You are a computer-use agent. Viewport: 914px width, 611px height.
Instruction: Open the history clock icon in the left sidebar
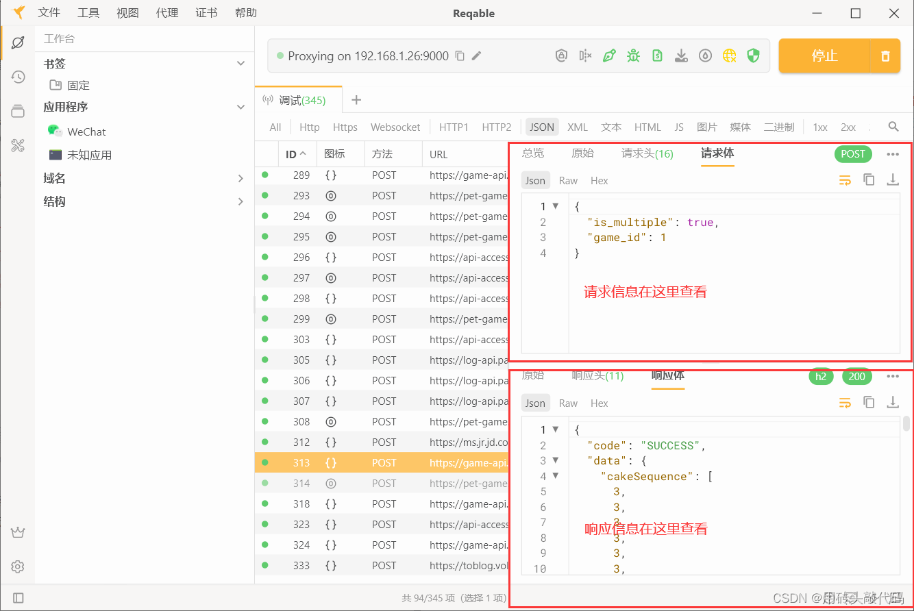click(x=18, y=77)
